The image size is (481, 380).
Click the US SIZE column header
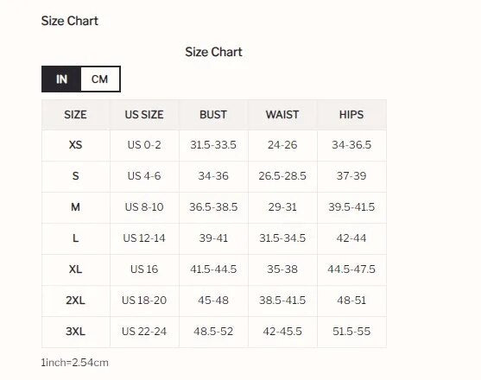pyautogui.click(x=144, y=115)
